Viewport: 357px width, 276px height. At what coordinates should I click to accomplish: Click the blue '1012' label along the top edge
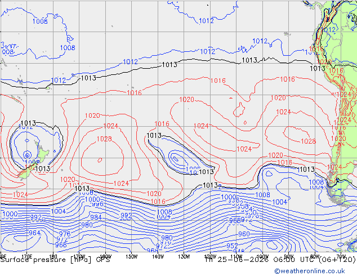click(x=206, y=21)
